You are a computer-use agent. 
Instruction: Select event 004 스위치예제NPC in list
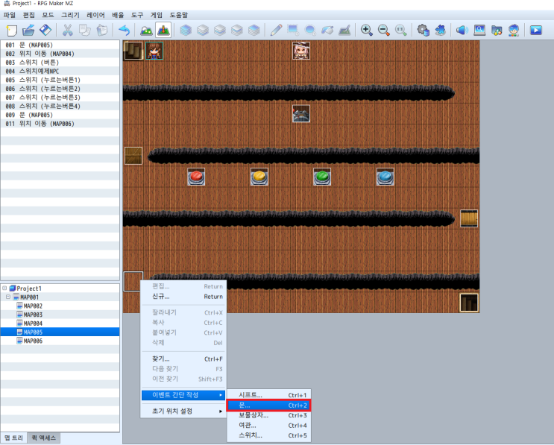[x=60, y=71]
